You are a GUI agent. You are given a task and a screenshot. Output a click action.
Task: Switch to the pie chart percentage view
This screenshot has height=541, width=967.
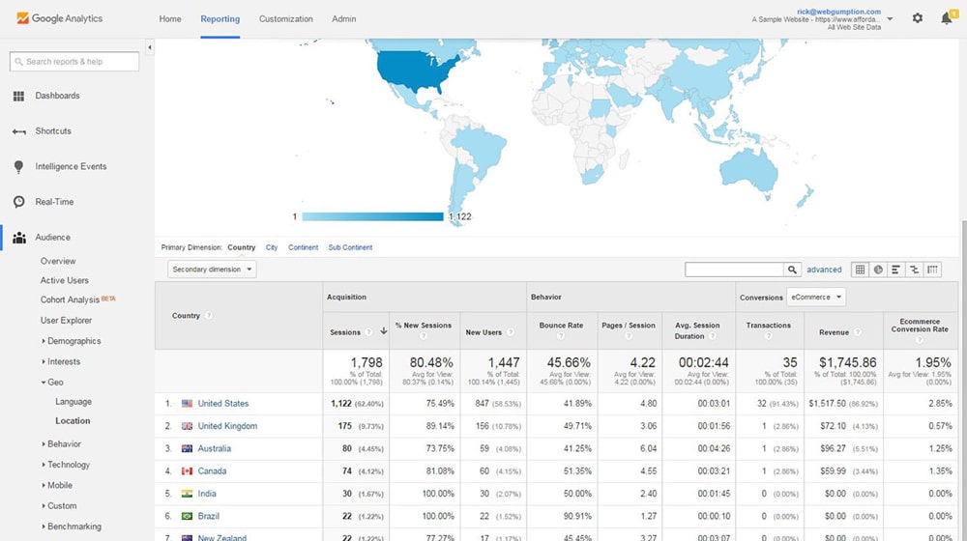point(878,270)
